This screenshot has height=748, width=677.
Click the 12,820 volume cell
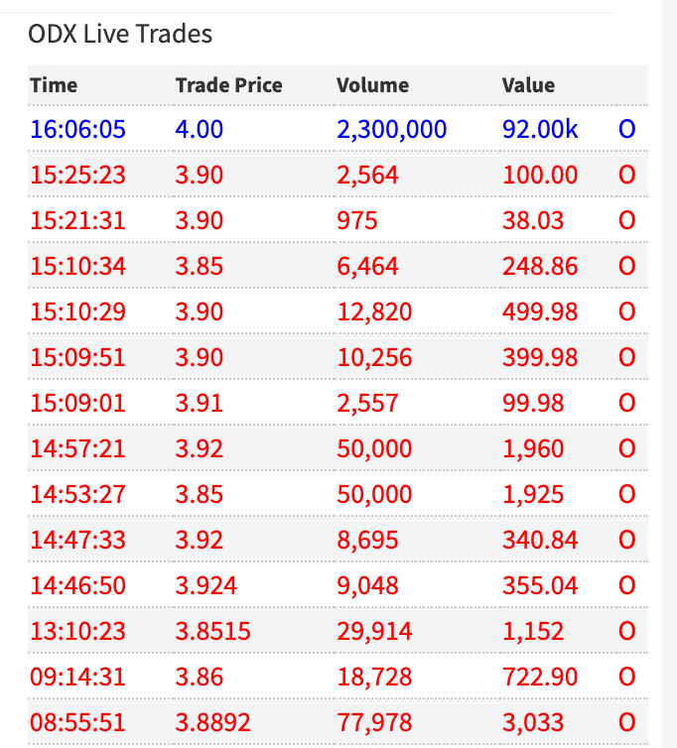(x=374, y=312)
